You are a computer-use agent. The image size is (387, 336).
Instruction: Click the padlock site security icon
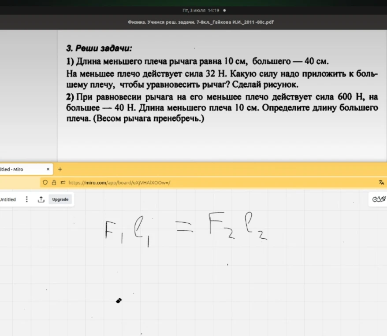click(x=54, y=182)
